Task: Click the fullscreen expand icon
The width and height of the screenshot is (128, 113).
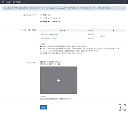Action: click(122, 107)
